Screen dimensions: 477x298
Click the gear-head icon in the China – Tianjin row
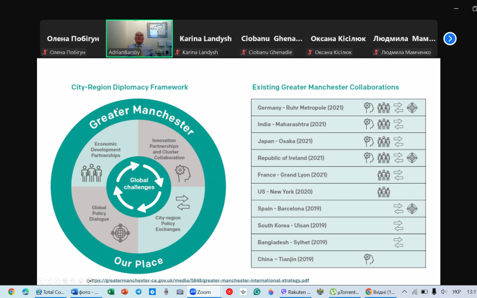coord(368,259)
